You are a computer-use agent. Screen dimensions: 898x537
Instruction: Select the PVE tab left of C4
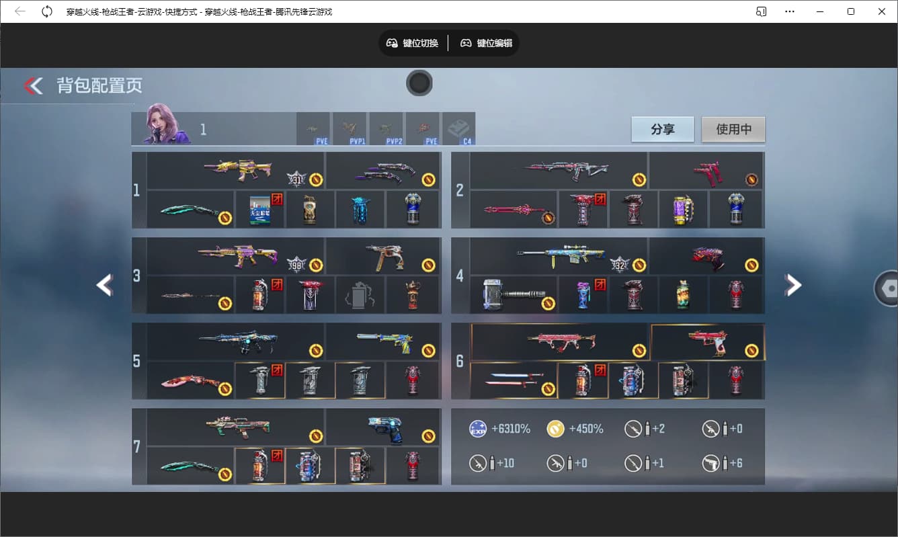pos(422,129)
